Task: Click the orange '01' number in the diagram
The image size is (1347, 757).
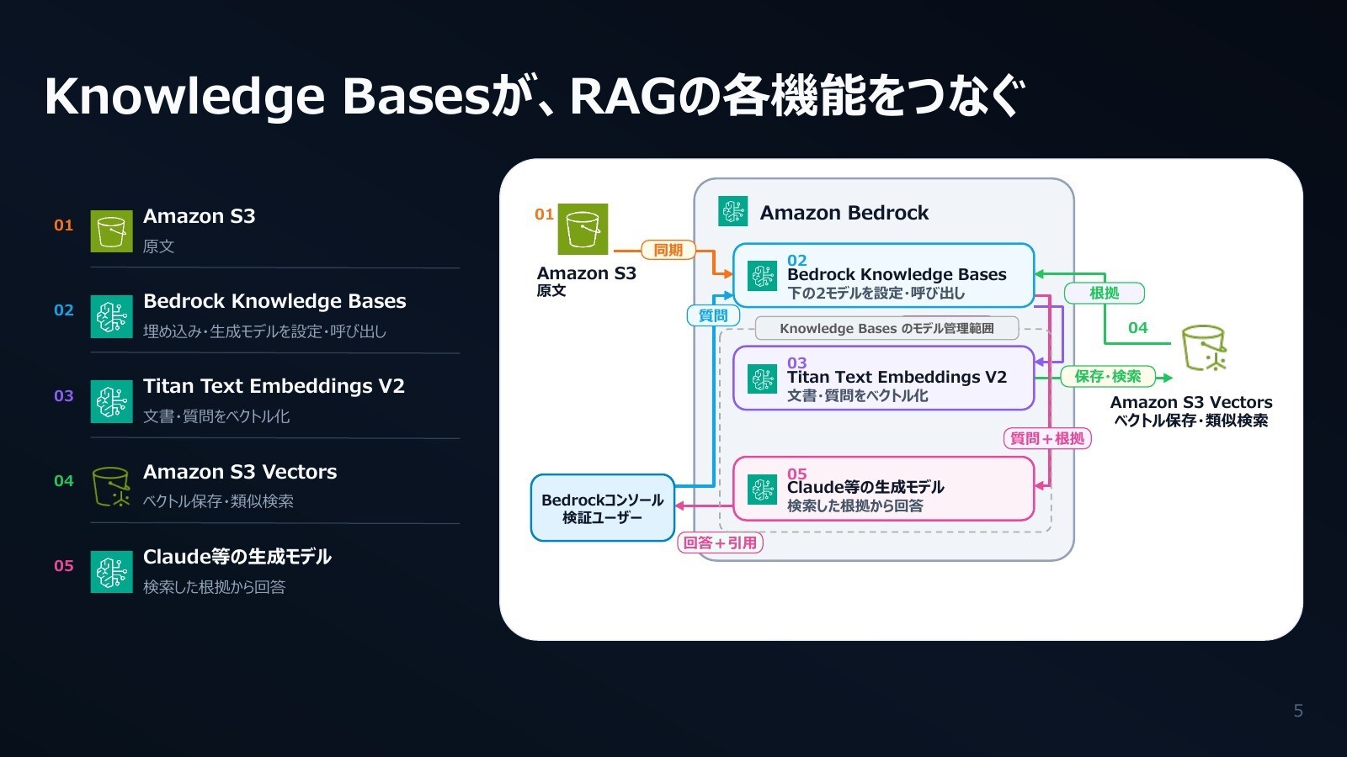Action: tap(545, 214)
